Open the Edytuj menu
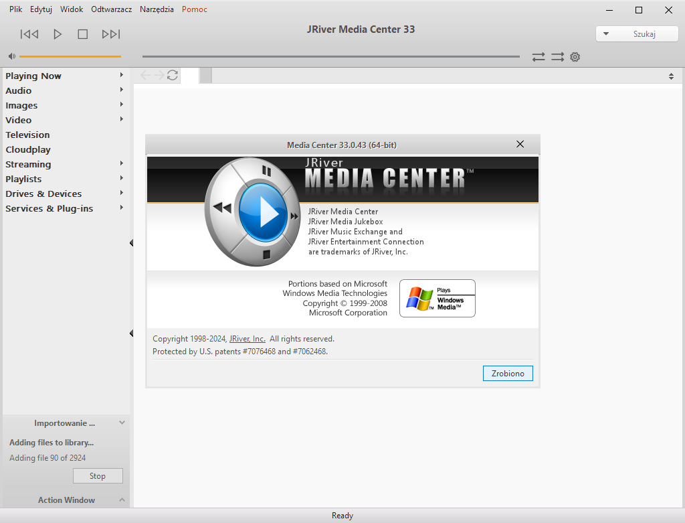Viewport: 685px width, 523px height. pyautogui.click(x=41, y=9)
